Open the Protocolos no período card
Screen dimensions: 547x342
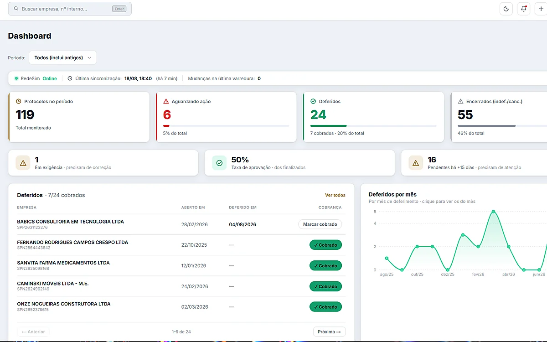click(79, 117)
